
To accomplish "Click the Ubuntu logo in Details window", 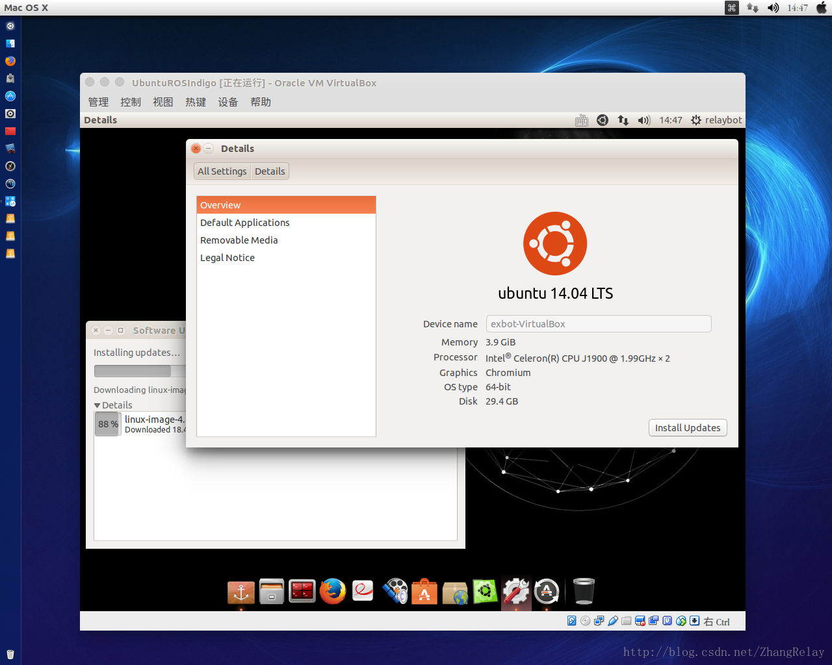I will click(555, 244).
